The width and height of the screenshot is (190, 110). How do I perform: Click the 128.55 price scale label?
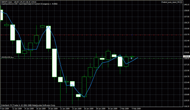(187, 58)
